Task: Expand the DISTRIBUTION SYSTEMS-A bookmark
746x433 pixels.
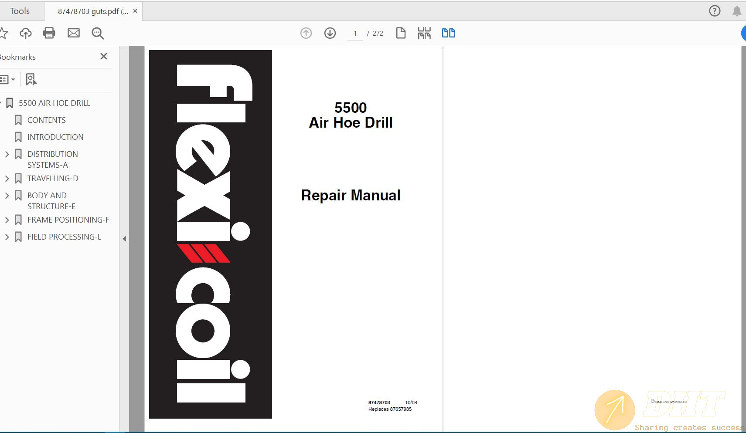Action: coord(7,154)
